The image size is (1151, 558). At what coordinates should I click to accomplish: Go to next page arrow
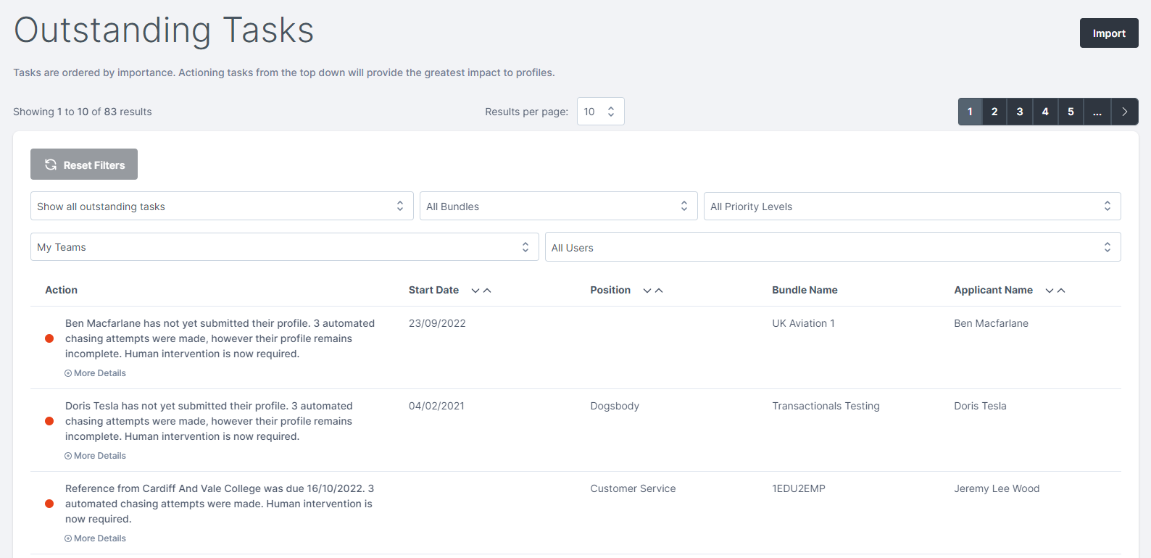1125,112
